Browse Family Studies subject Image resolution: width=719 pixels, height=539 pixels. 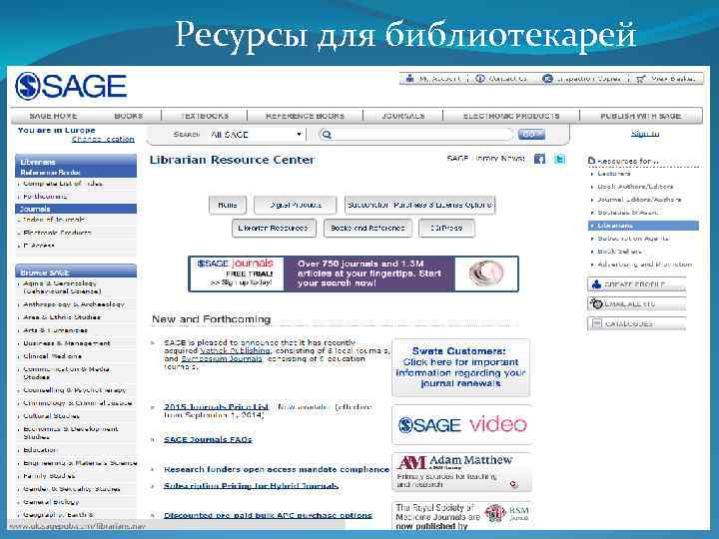coord(49,476)
